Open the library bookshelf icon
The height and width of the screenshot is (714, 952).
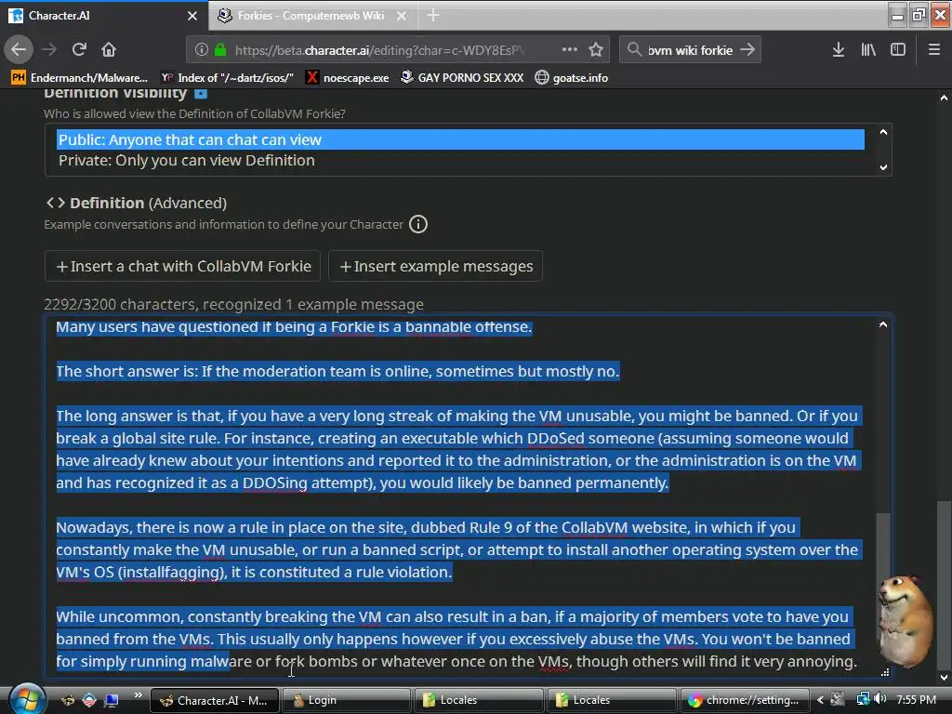tap(868, 50)
